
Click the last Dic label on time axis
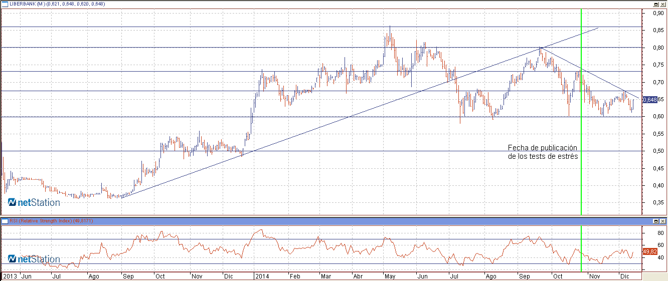pos(624,276)
